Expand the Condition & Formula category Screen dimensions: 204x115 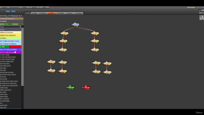[x=11, y=33]
